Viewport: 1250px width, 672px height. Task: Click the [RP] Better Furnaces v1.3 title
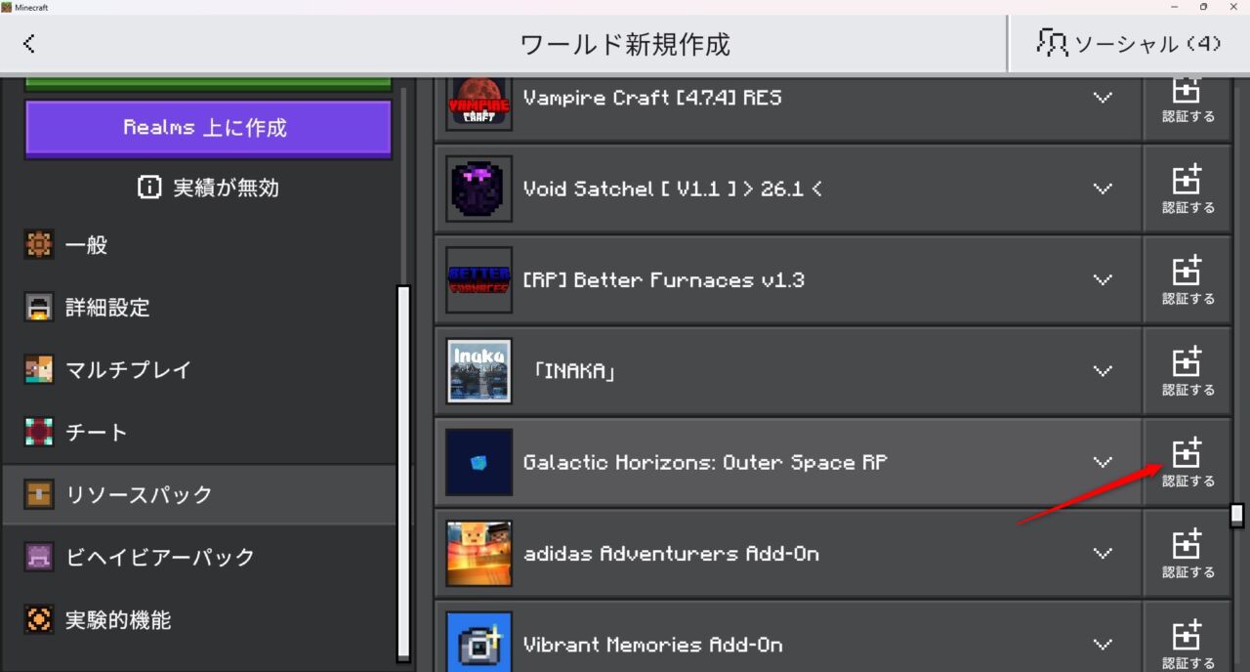point(664,280)
